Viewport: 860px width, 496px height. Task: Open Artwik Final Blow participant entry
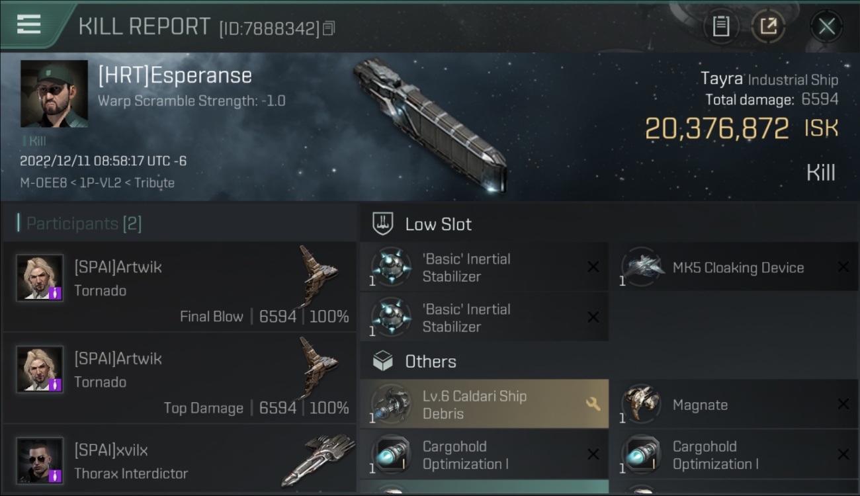(179, 286)
